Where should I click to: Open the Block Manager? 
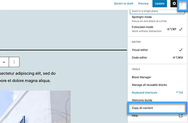pos(157,77)
